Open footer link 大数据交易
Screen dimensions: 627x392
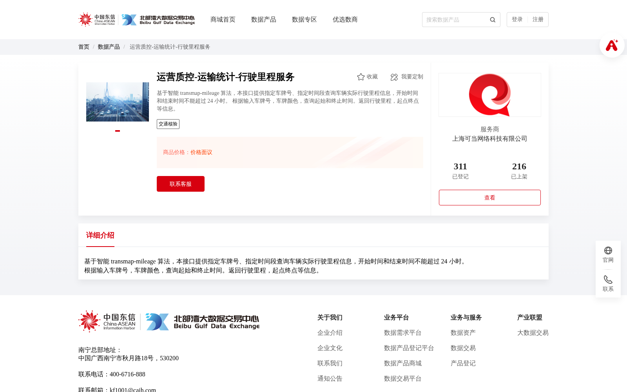(533, 333)
